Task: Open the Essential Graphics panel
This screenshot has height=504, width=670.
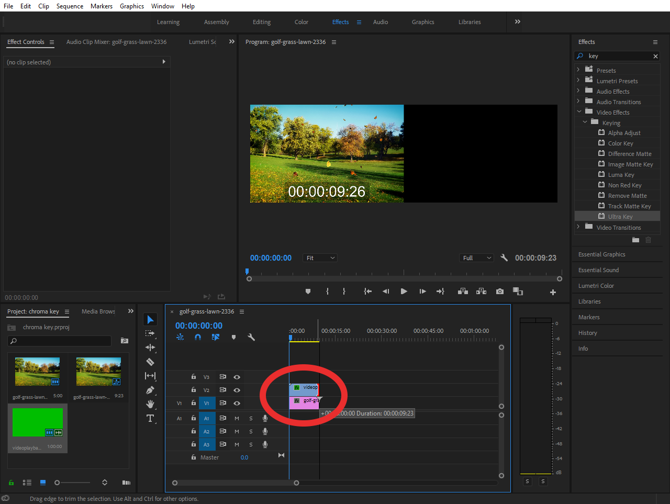Action: pos(601,254)
